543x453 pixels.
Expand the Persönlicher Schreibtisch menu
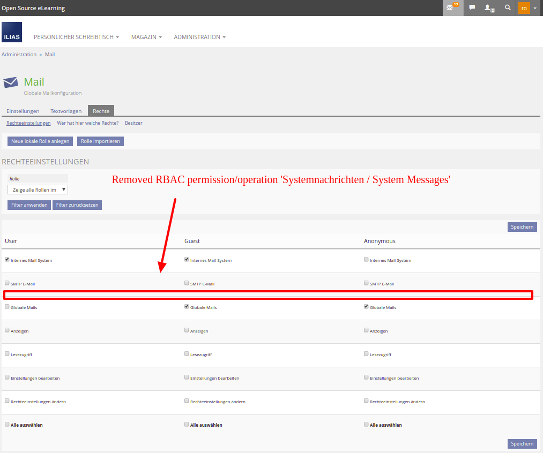(x=76, y=37)
